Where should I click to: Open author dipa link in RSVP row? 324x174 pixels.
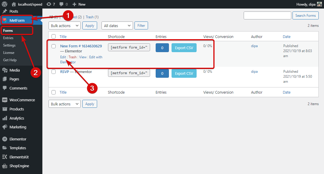(254, 72)
